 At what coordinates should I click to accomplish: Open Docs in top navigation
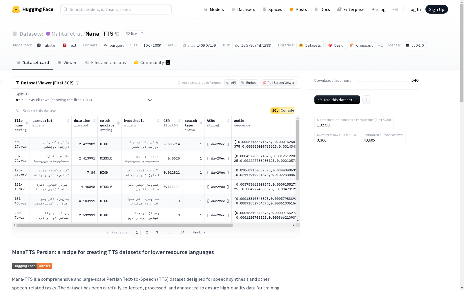tap(322, 9)
